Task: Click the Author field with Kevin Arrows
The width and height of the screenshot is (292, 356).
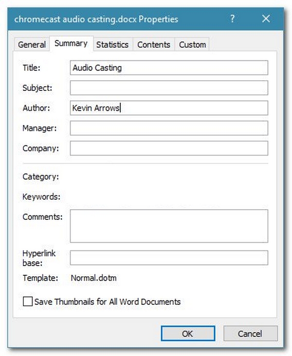Action: click(169, 108)
